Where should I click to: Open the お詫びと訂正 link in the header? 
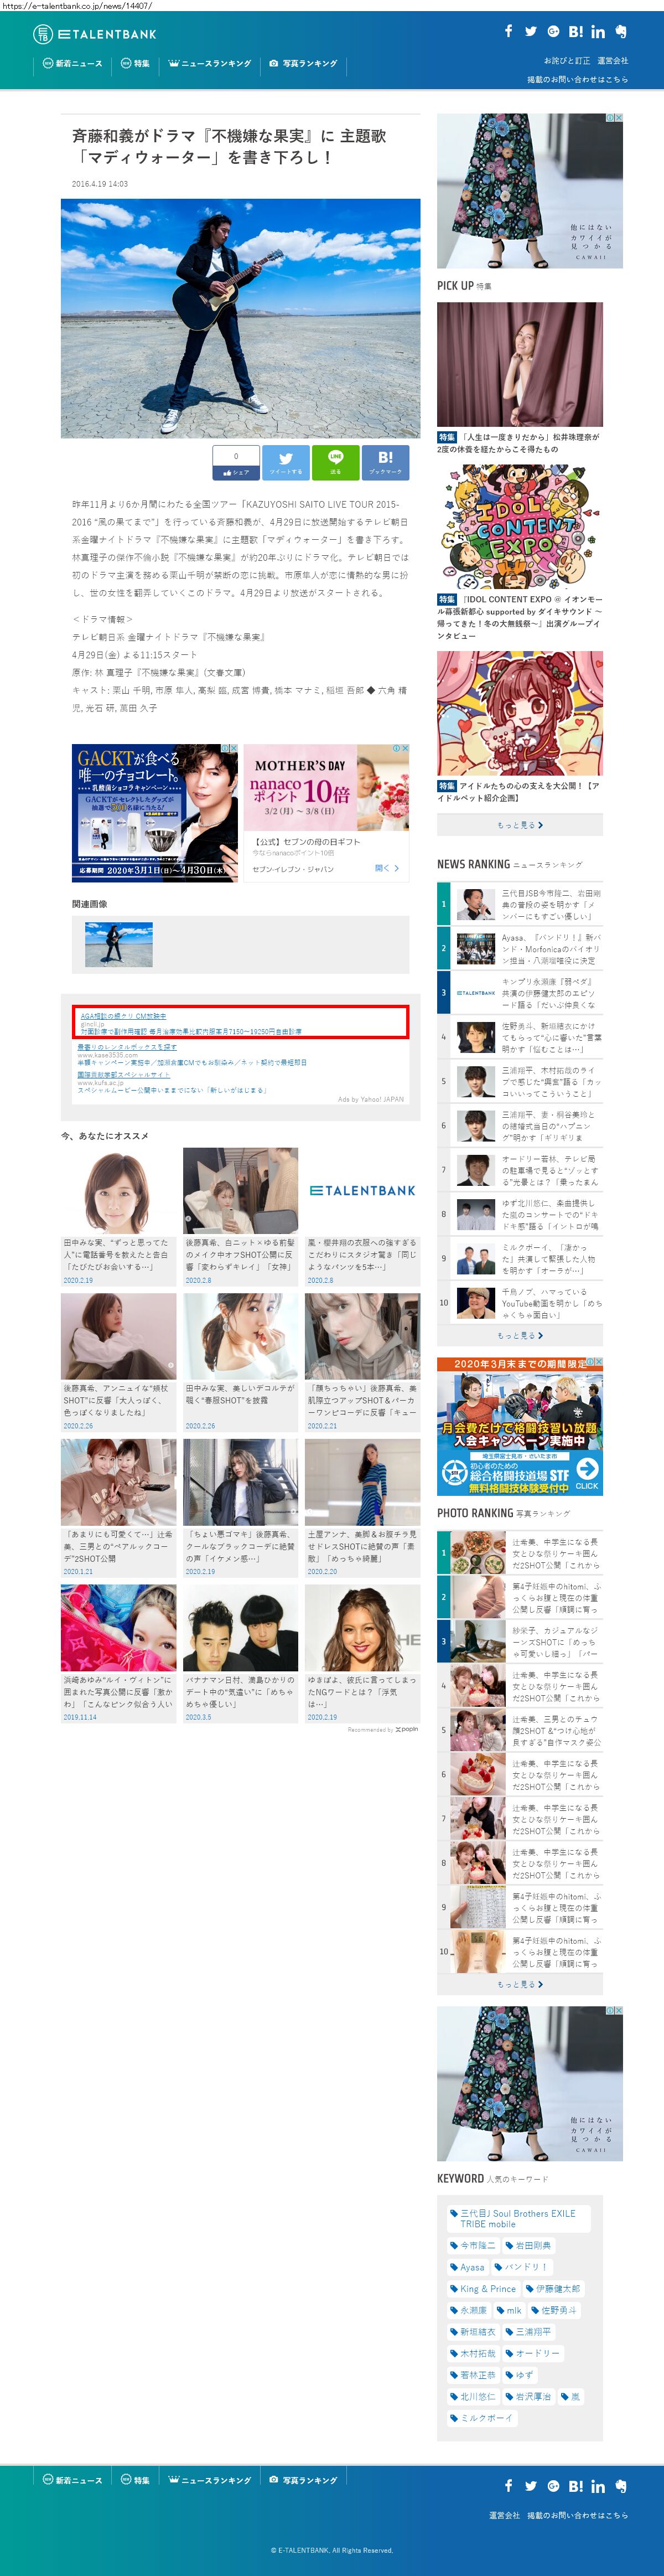tap(567, 61)
